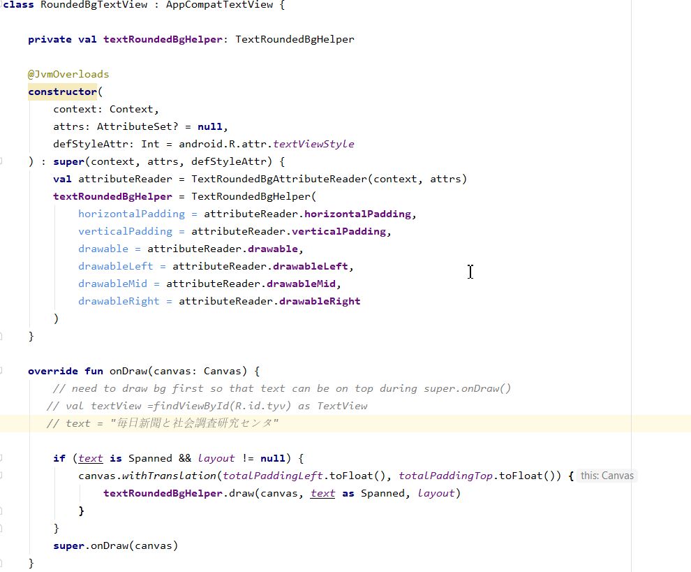This screenshot has width=691, height=572.
Task: Click the 'Context' type in the context parameter
Action: point(131,110)
